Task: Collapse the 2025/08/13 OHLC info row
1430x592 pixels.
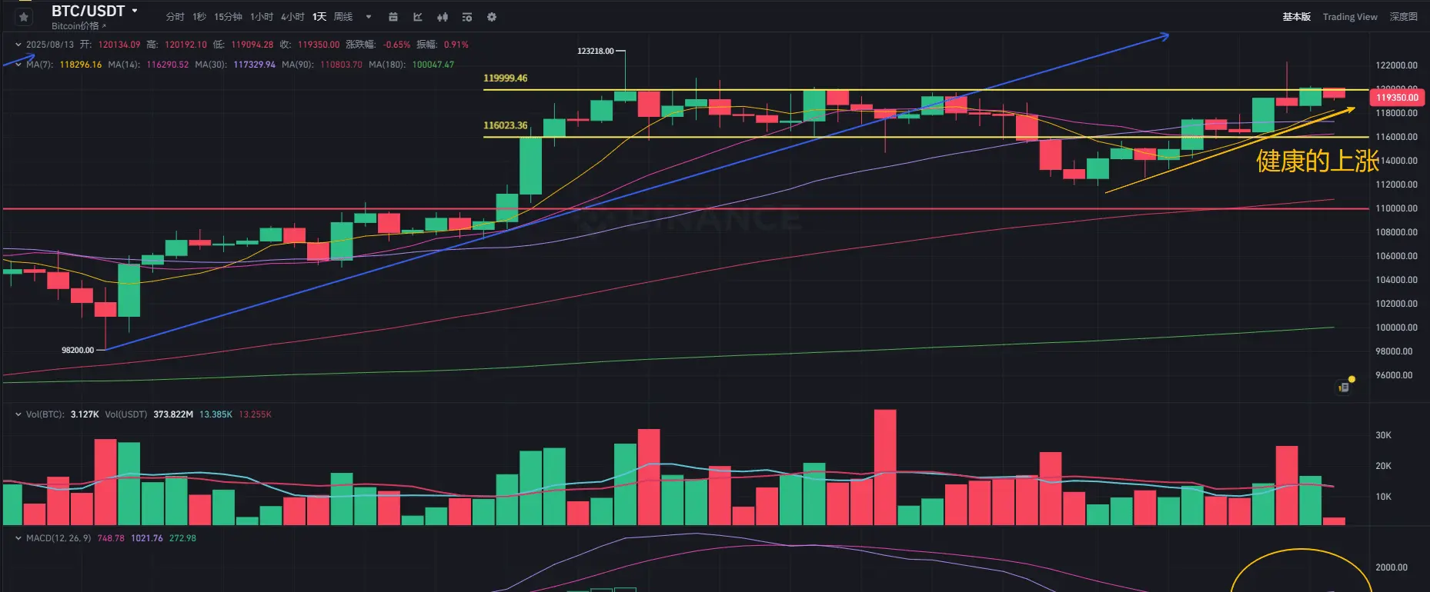Action: [x=18, y=45]
